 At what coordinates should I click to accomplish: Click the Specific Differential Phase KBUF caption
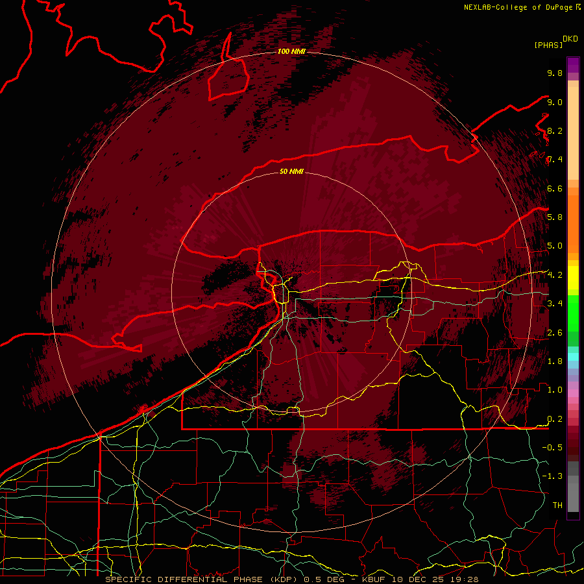click(x=291, y=579)
